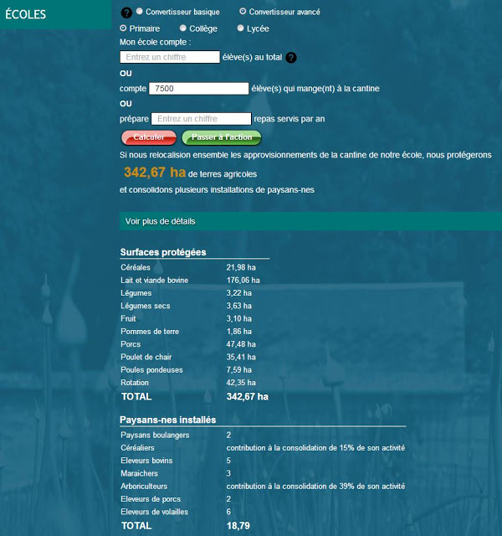Click the ÉCOLES header tab
This screenshot has height=536, width=502.
click(x=56, y=14)
